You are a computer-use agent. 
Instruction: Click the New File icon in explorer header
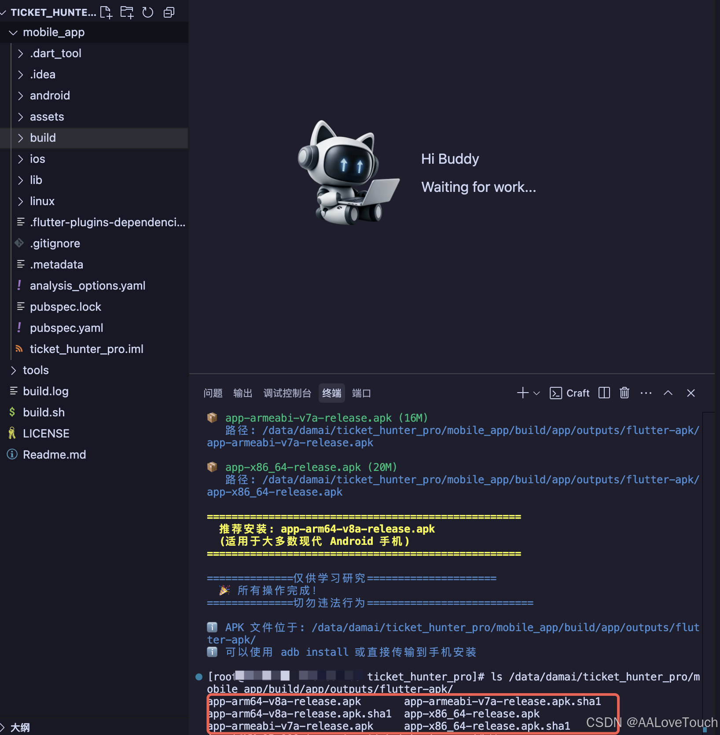tap(106, 12)
